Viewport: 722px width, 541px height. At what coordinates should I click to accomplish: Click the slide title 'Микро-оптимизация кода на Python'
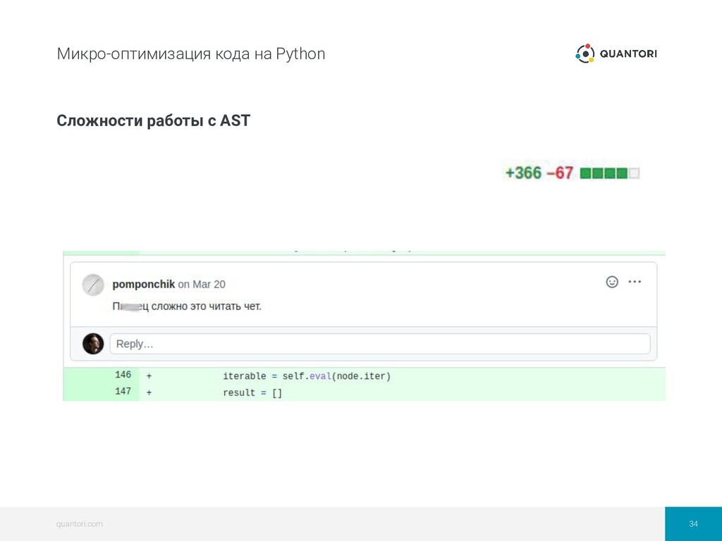pos(191,54)
